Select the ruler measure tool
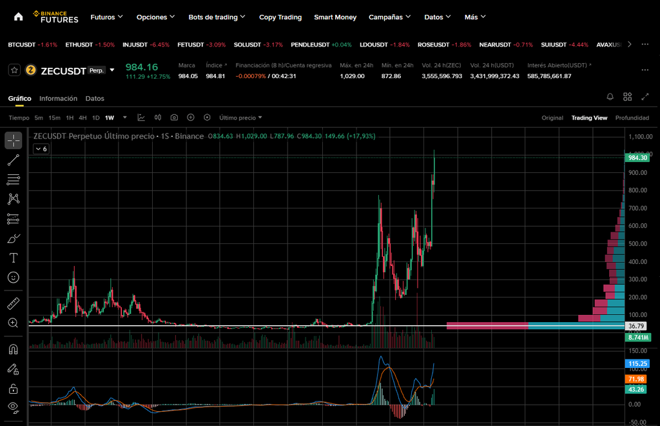This screenshot has width=660, height=426. [14, 303]
